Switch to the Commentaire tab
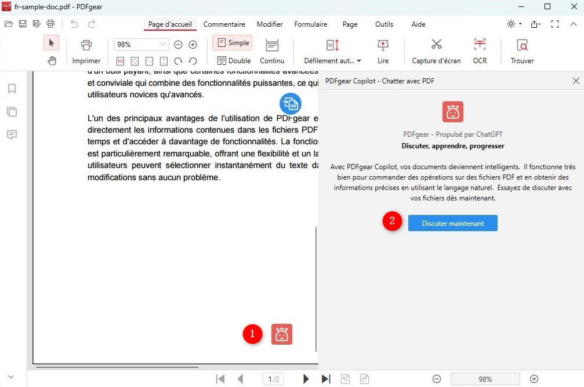584x387 pixels. [224, 24]
